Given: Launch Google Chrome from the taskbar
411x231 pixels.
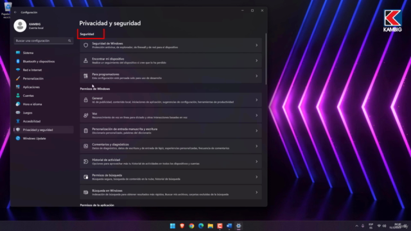Looking at the screenshot, I should (191, 226).
